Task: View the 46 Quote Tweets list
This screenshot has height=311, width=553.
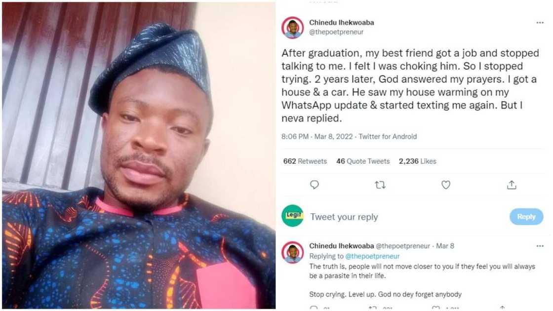Action: (x=363, y=161)
